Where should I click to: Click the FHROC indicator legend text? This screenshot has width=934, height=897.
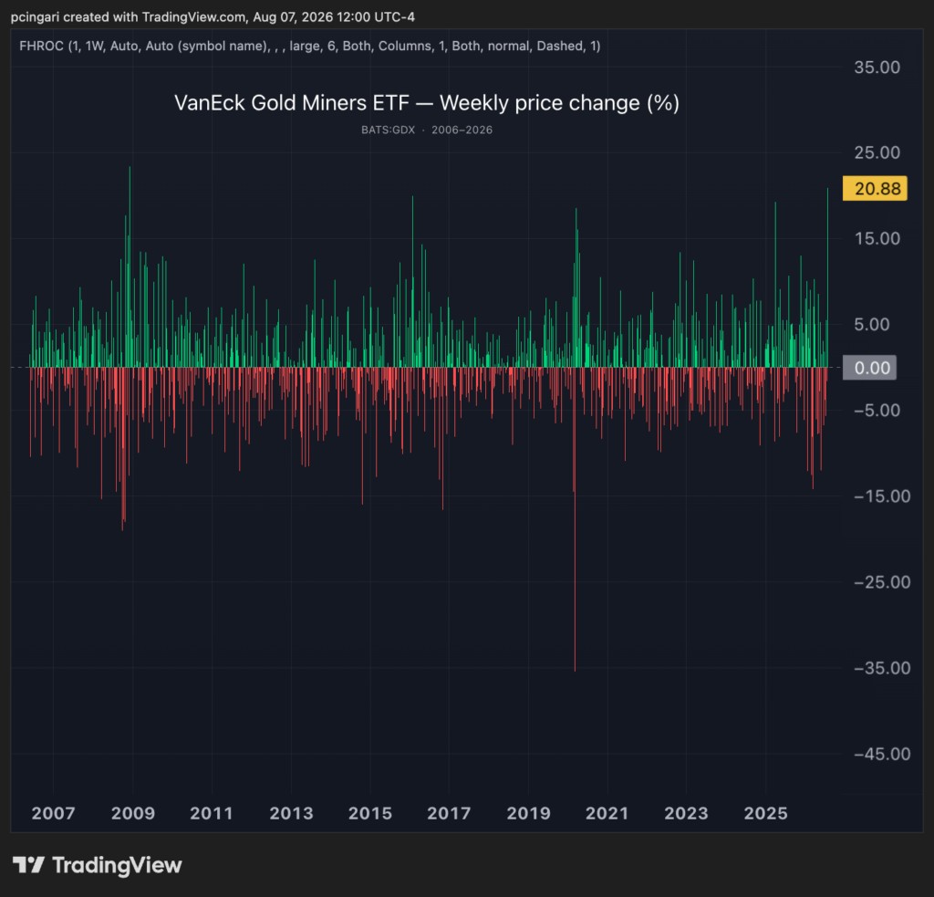click(x=310, y=46)
